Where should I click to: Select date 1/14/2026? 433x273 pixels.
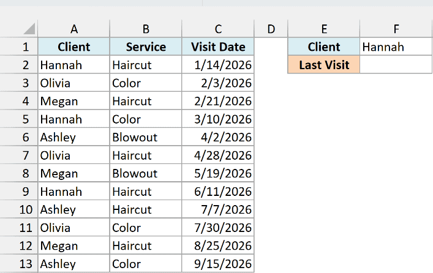(x=218, y=65)
